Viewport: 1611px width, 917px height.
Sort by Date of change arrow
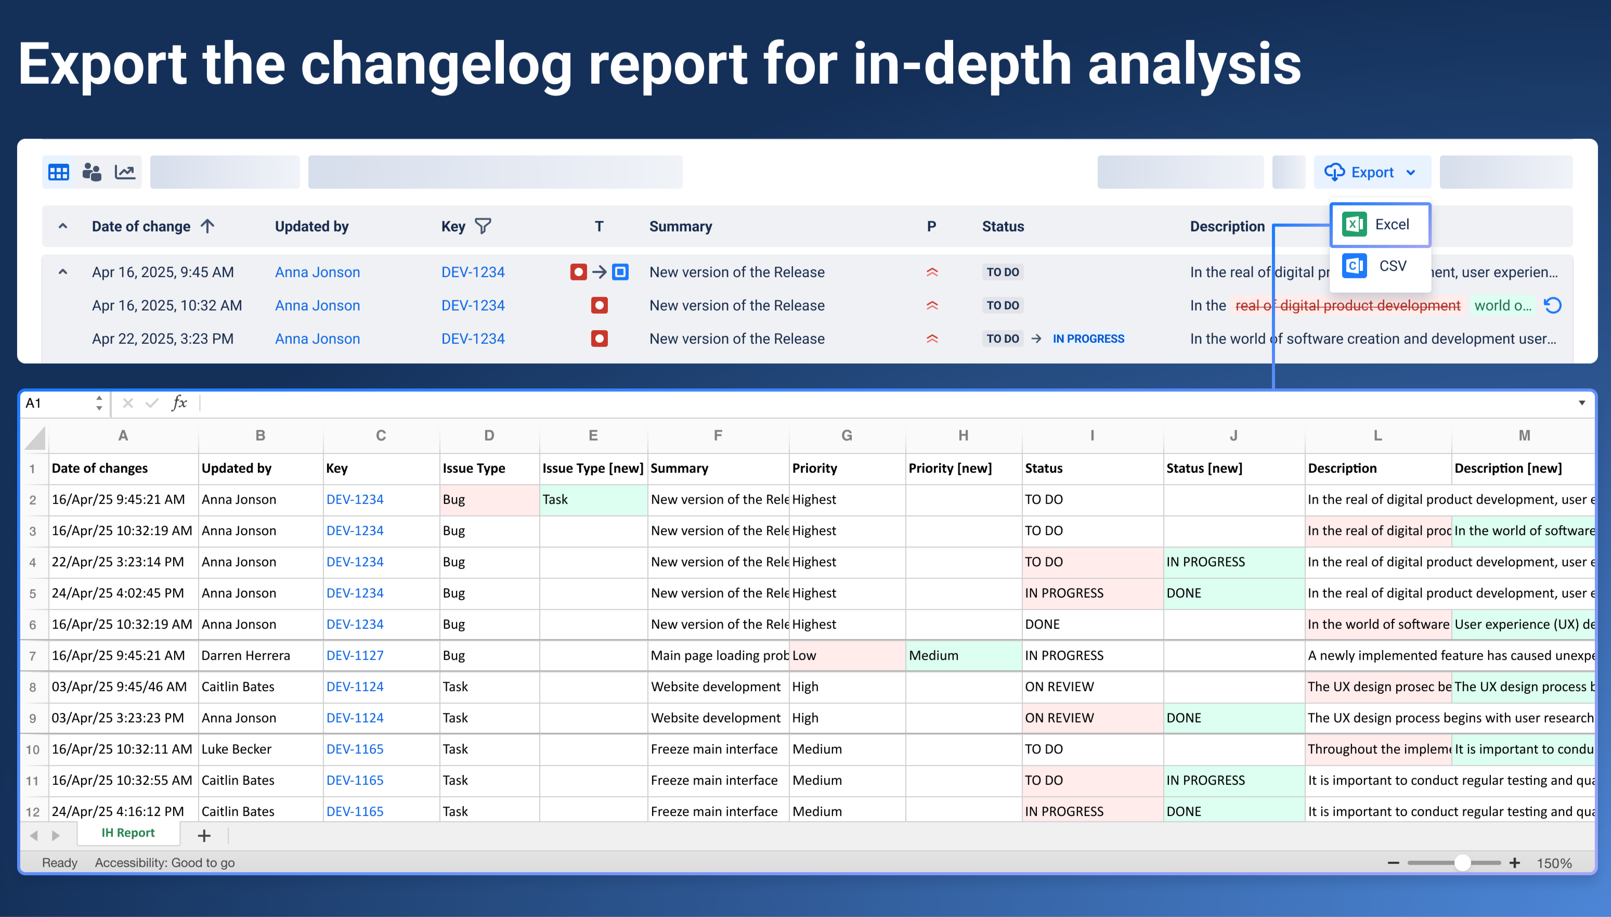[208, 226]
